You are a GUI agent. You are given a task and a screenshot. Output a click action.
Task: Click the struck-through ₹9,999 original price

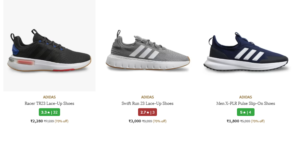(147, 121)
